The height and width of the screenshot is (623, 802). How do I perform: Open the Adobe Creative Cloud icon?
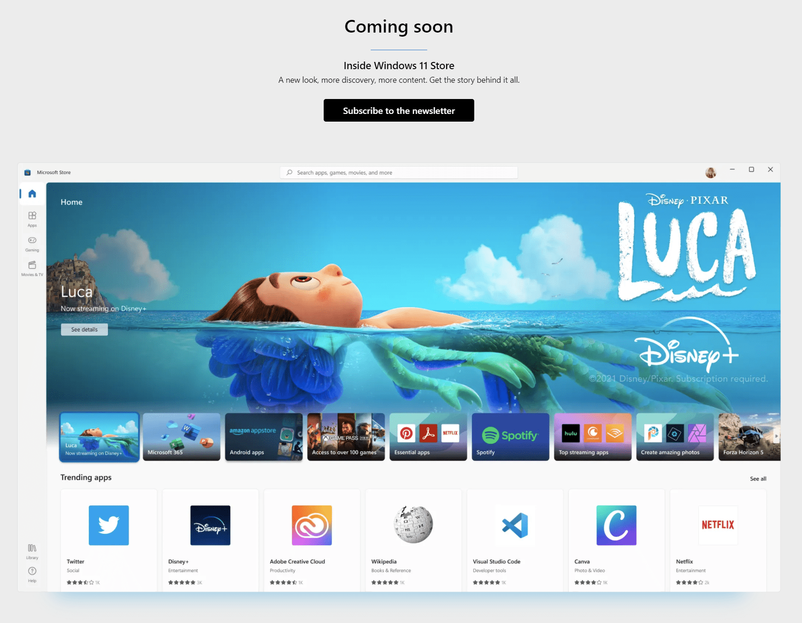(312, 525)
